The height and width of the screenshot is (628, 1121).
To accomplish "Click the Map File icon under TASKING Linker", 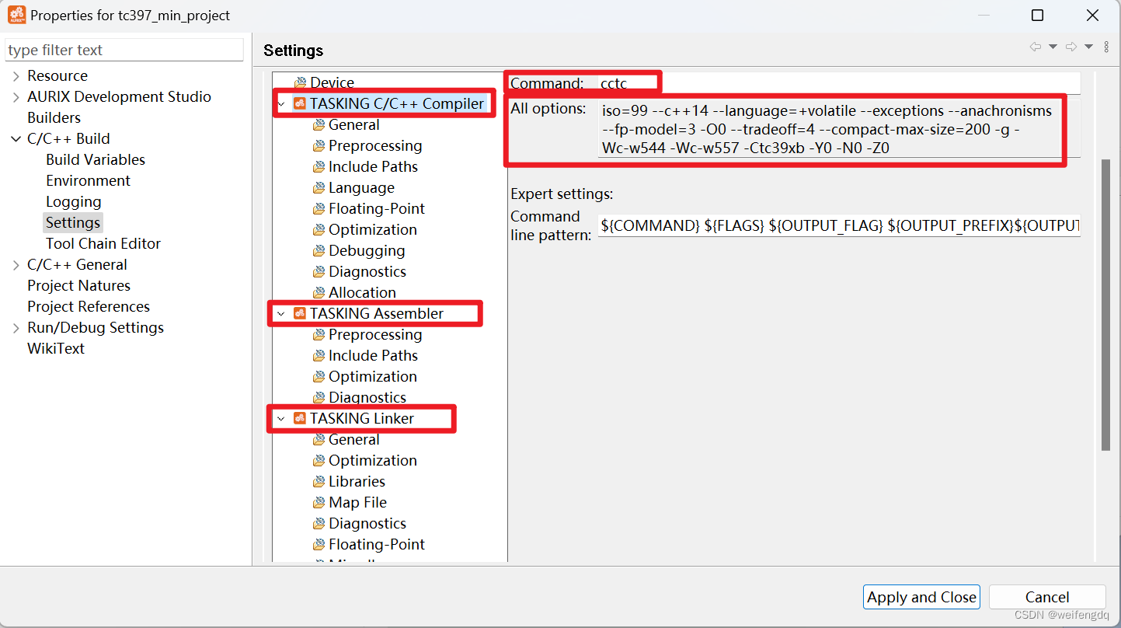I will [x=319, y=502].
